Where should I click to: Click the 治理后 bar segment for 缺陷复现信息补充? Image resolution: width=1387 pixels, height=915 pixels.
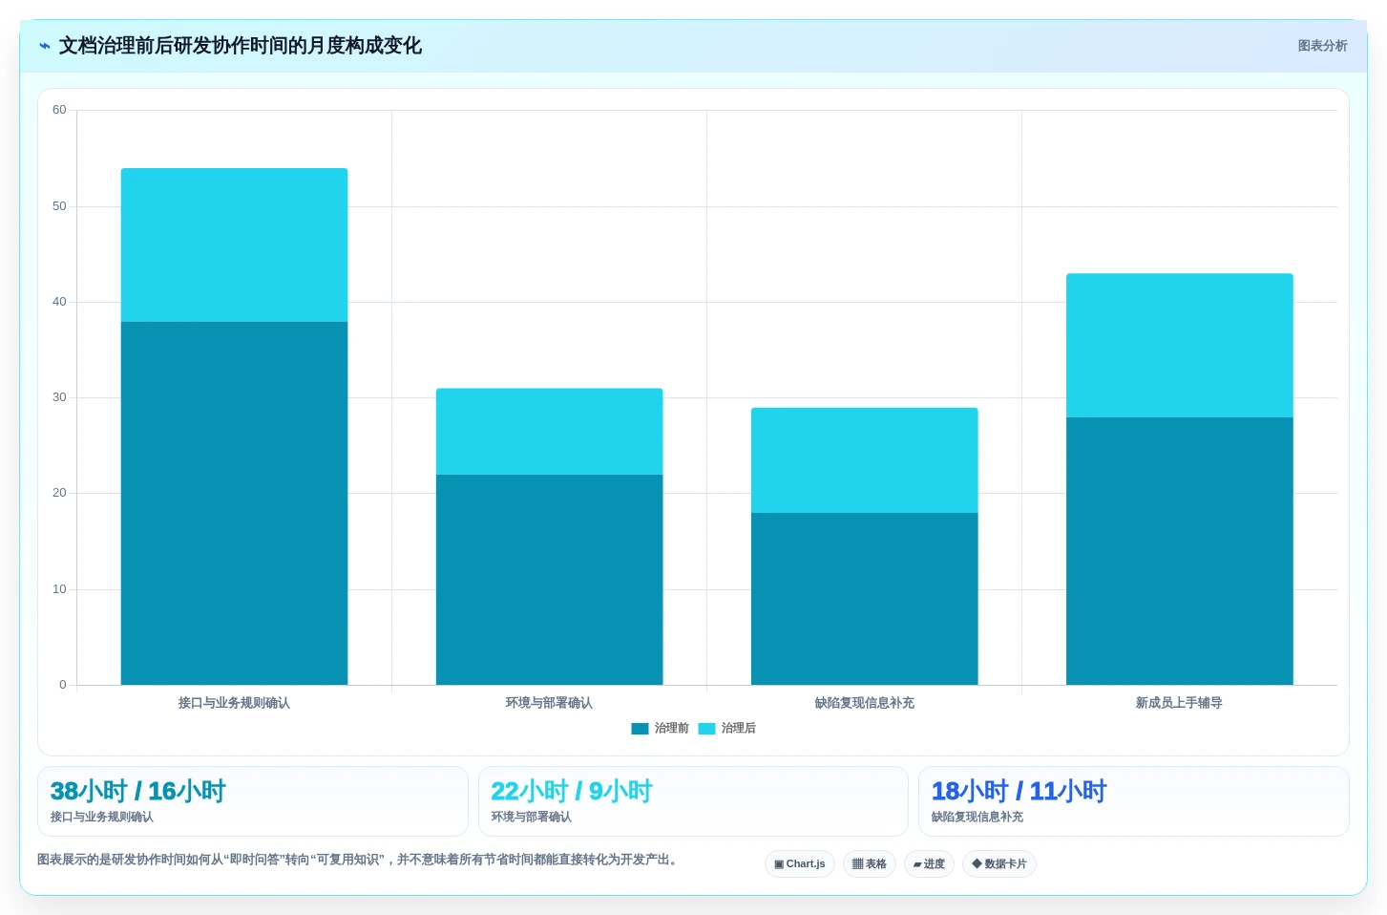(x=864, y=460)
